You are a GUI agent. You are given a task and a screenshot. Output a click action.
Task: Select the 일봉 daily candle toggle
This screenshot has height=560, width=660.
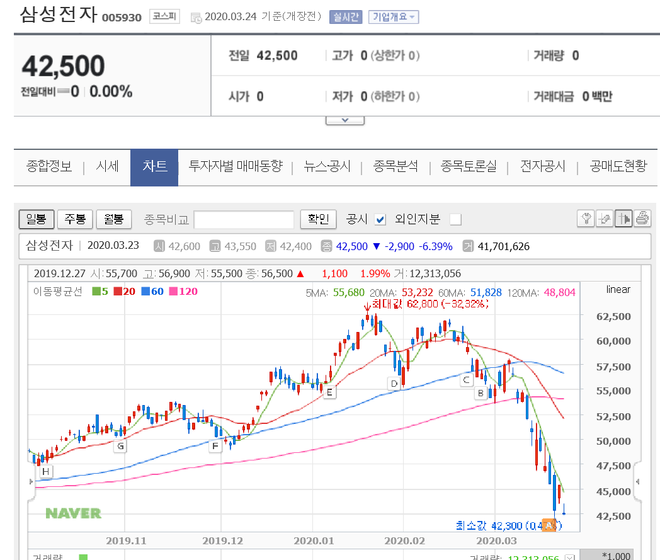coord(36,219)
